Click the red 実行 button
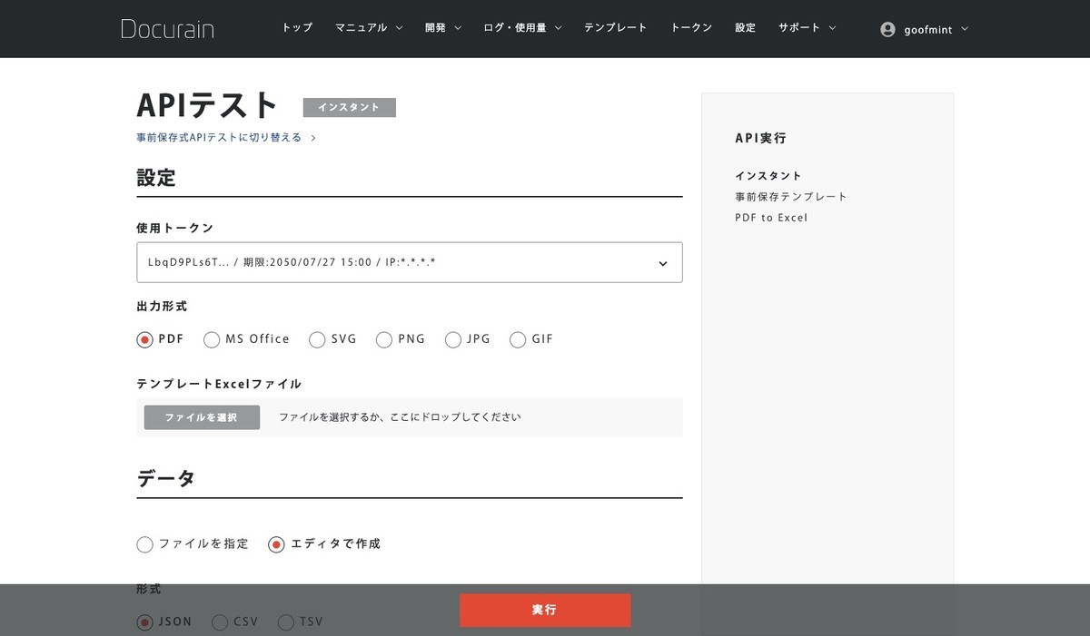 (545, 610)
